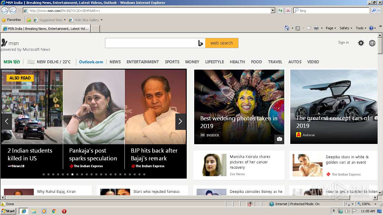This screenshot has height=215, width=383.
Task: Click the Refresh page icon
Action: pos(280,10)
